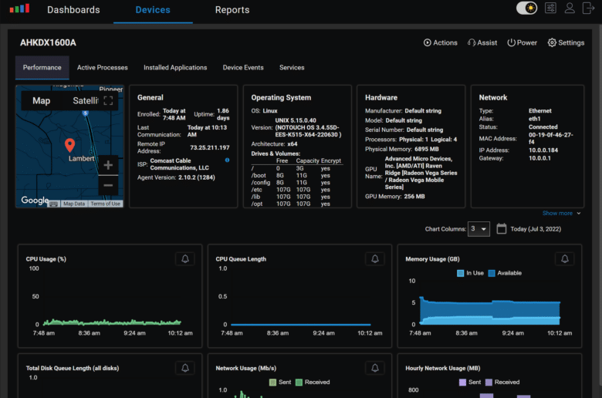Select the Performance tab
602x398 pixels.
pos(42,68)
